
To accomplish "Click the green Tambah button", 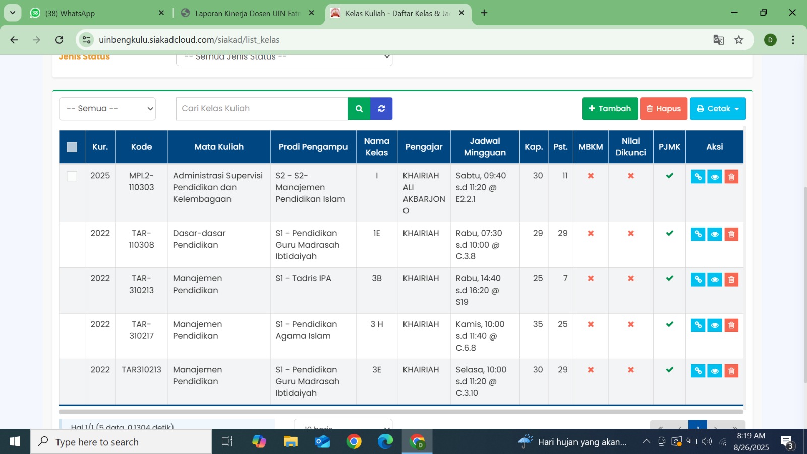I will pyautogui.click(x=609, y=109).
